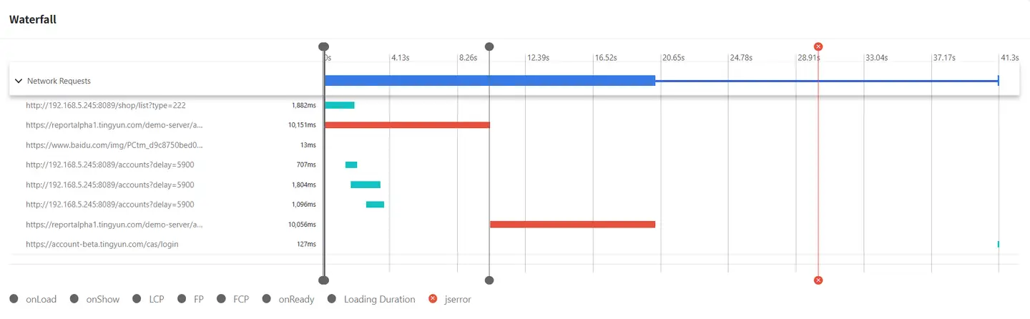Image resolution: width=1030 pixels, height=319 pixels.
Task: Toggle the onShow legend item
Action: coord(94,299)
